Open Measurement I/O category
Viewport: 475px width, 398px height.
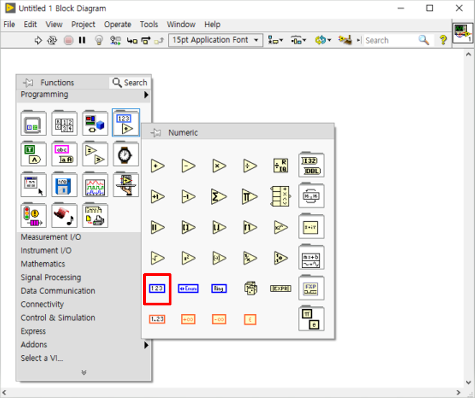coord(51,237)
